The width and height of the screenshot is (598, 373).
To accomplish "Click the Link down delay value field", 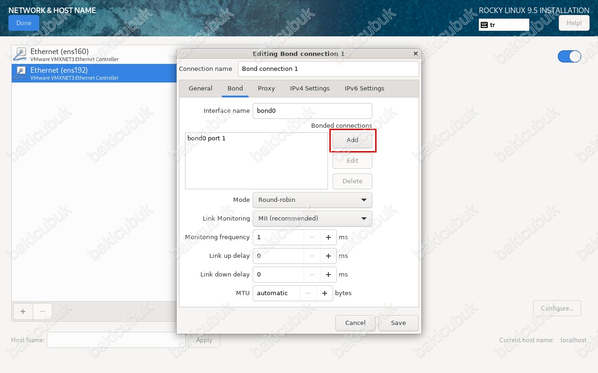I will pyautogui.click(x=278, y=275).
